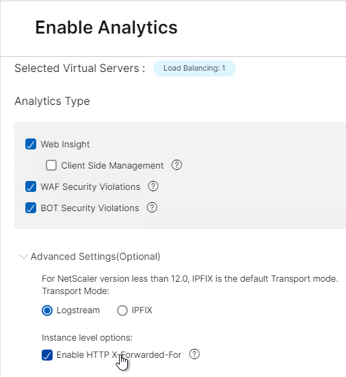
Task: Enable the Client Side Management checkbox
Action: 51,165
